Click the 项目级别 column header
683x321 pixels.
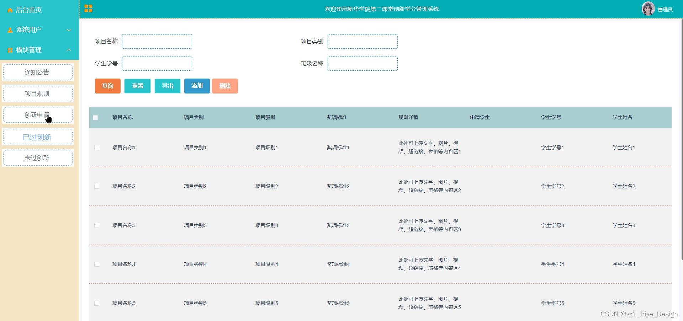[265, 117]
